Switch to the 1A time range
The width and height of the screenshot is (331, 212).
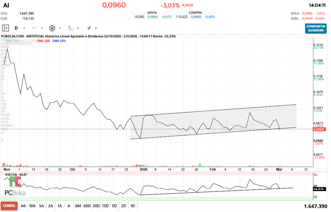[60, 206]
